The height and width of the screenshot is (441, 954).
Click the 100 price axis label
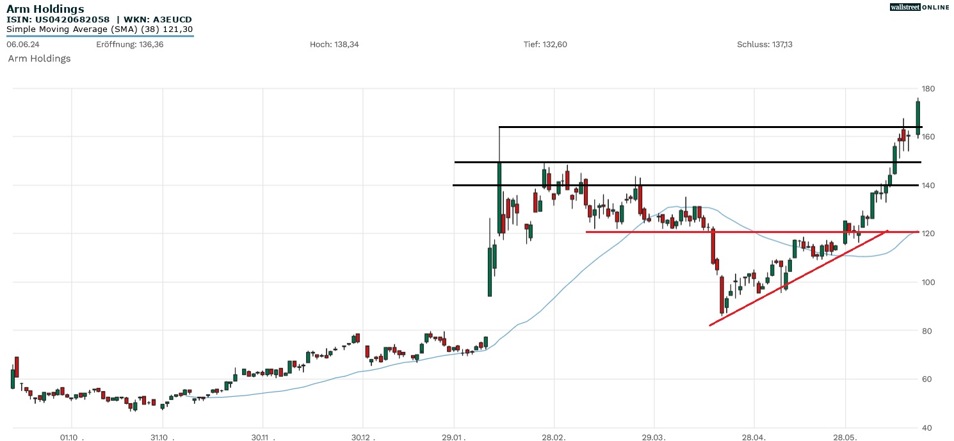coord(928,282)
